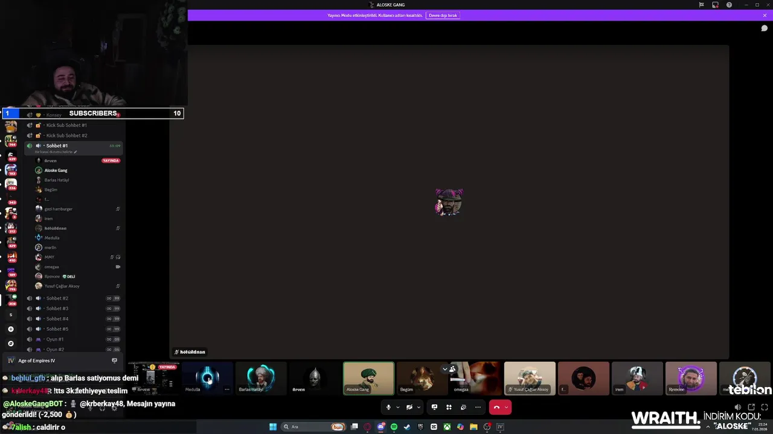Show the voice chat bubble icon

click(x=764, y=28)
